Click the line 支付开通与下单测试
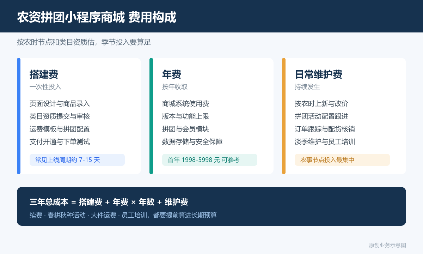The height and width of the screenshot is (254, 423). pyautogui.click(x=60, y=142)
